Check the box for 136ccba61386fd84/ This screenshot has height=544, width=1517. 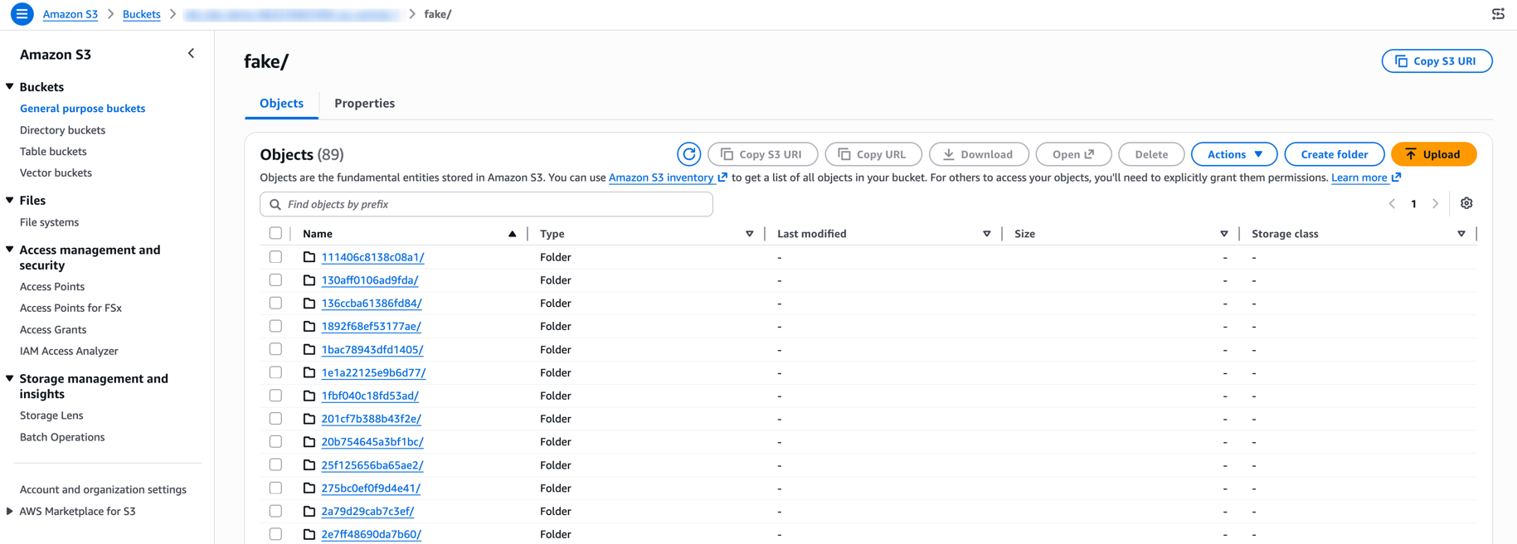tap(275, 304)
